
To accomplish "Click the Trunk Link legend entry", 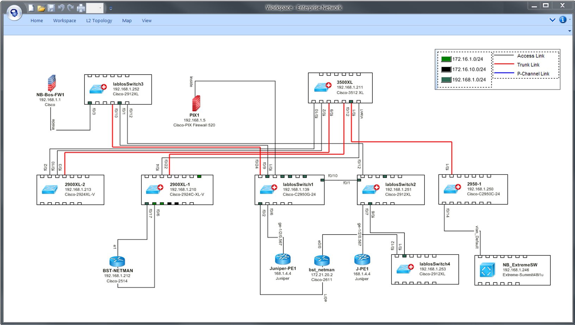I will tap(528, 65).
